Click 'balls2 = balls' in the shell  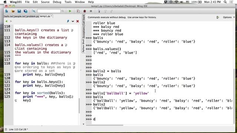tap(107, 71)
